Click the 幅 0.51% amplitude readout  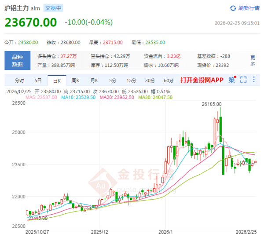coord(160,91)
